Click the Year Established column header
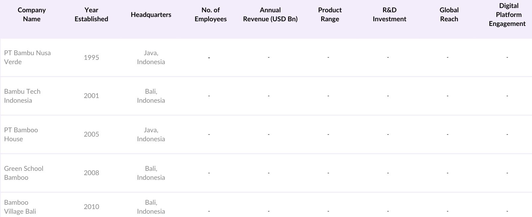The width and height of the screenshot is (532, 217). 91,15
